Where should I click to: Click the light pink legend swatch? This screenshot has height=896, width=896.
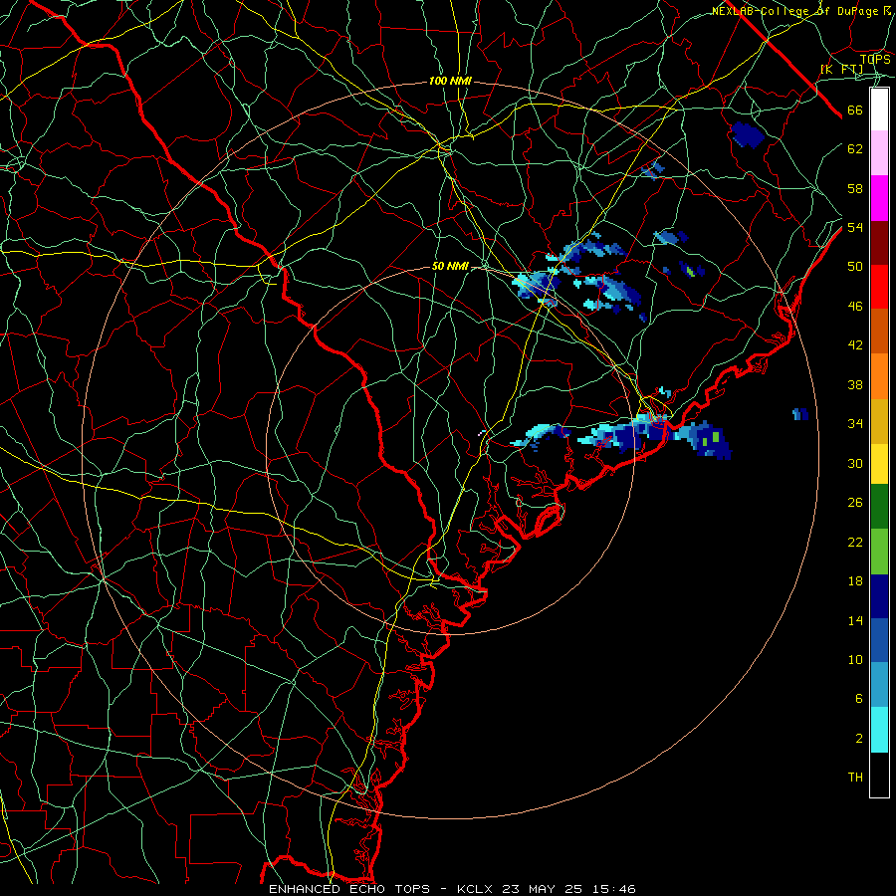click(879, 152)
